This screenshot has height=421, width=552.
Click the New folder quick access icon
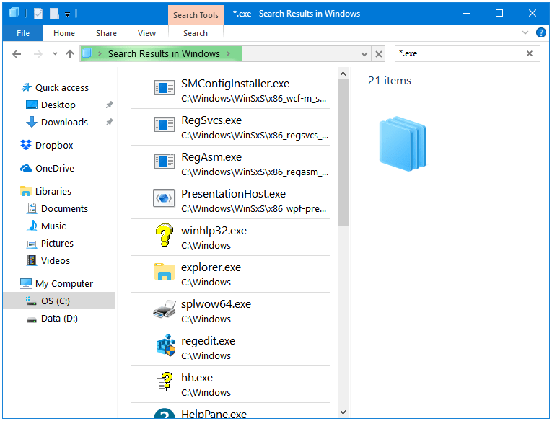(54, 14)
